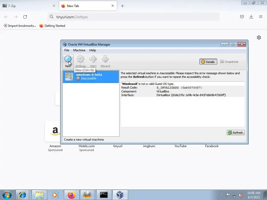Click the Discard toolbar icon
The height and width of the screenshot is (200, 267).
pyautogui.click(x=105, y=61)
